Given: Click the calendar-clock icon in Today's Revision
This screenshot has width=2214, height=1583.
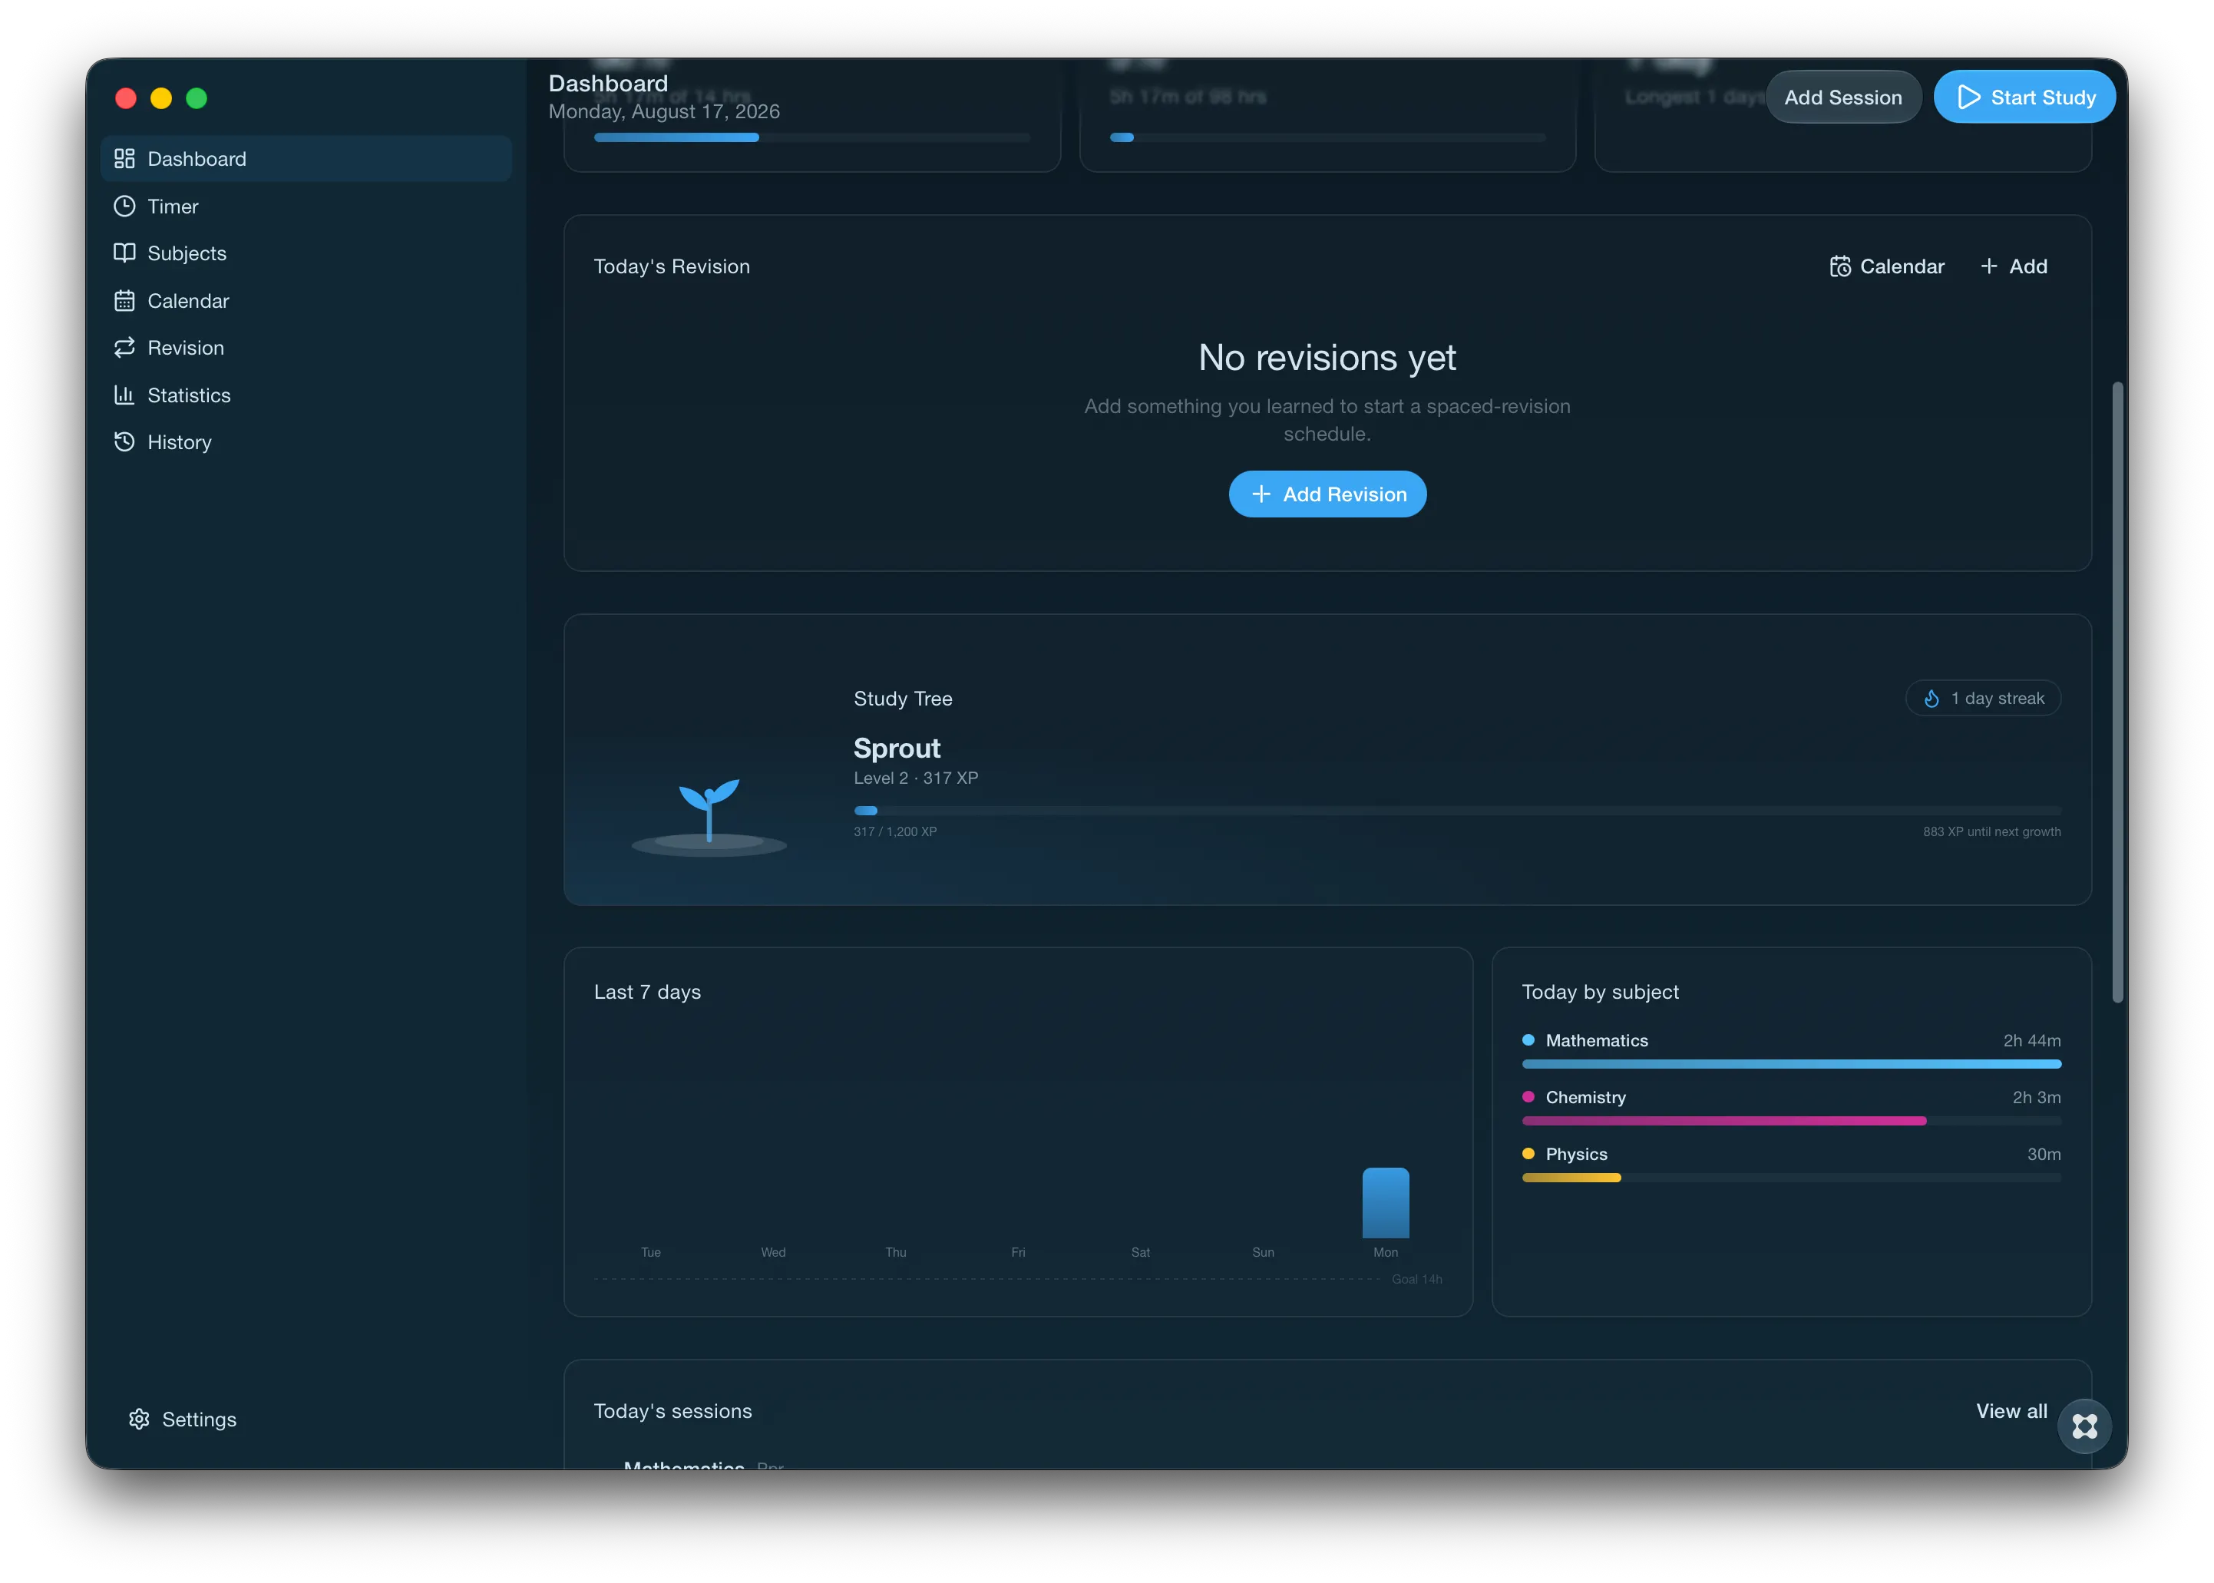Looking at the screenshot, I should [1840, 266].
